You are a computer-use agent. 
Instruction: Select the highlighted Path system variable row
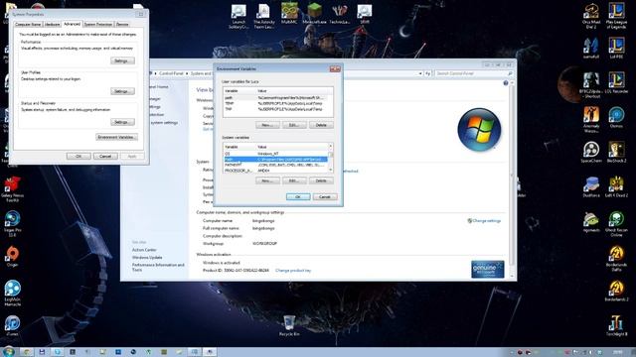coord(275,160)
